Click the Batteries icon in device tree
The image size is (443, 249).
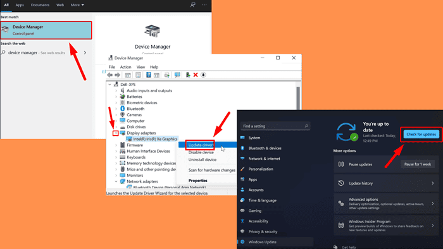tap(122, 97)
